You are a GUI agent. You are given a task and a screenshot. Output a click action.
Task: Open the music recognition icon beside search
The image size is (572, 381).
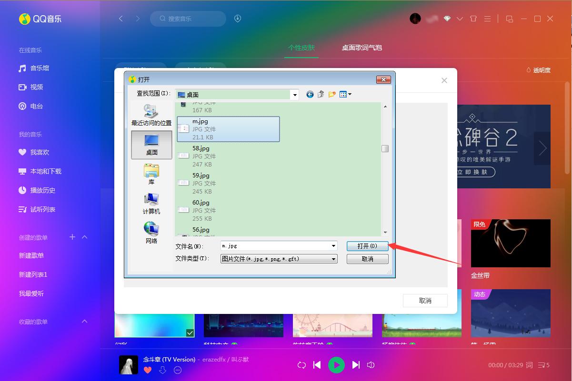click(238, 19)
